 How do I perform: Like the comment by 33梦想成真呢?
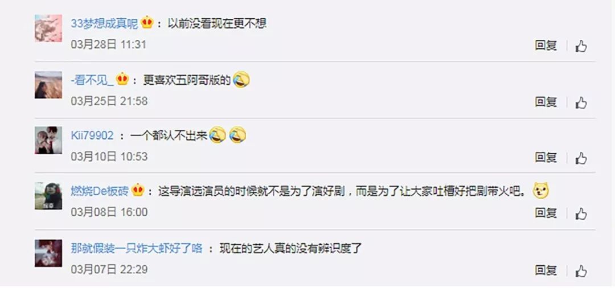(581, 46)
